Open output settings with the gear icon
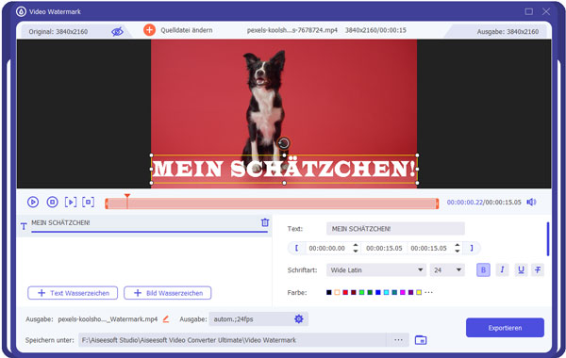This screenshot has height=358, width=566. [x=298, y=318]
